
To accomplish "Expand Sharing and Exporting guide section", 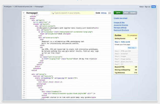I will [x=126, y=70].
